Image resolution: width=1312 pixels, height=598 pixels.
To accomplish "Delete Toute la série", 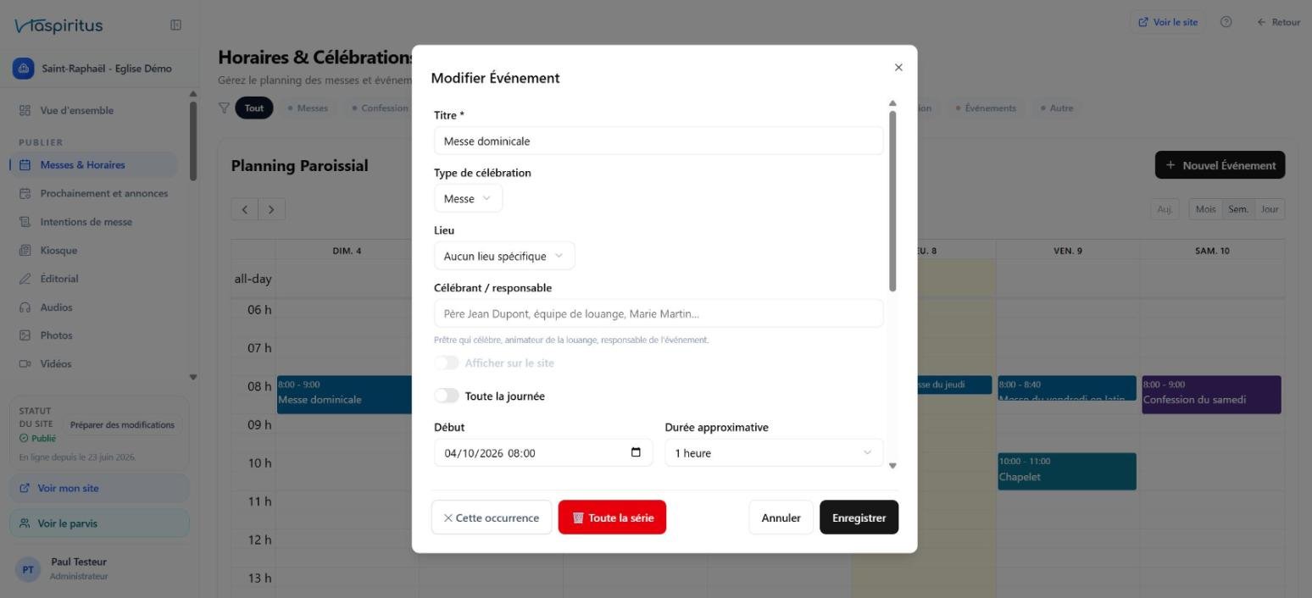I will click(x=612, y=518).
